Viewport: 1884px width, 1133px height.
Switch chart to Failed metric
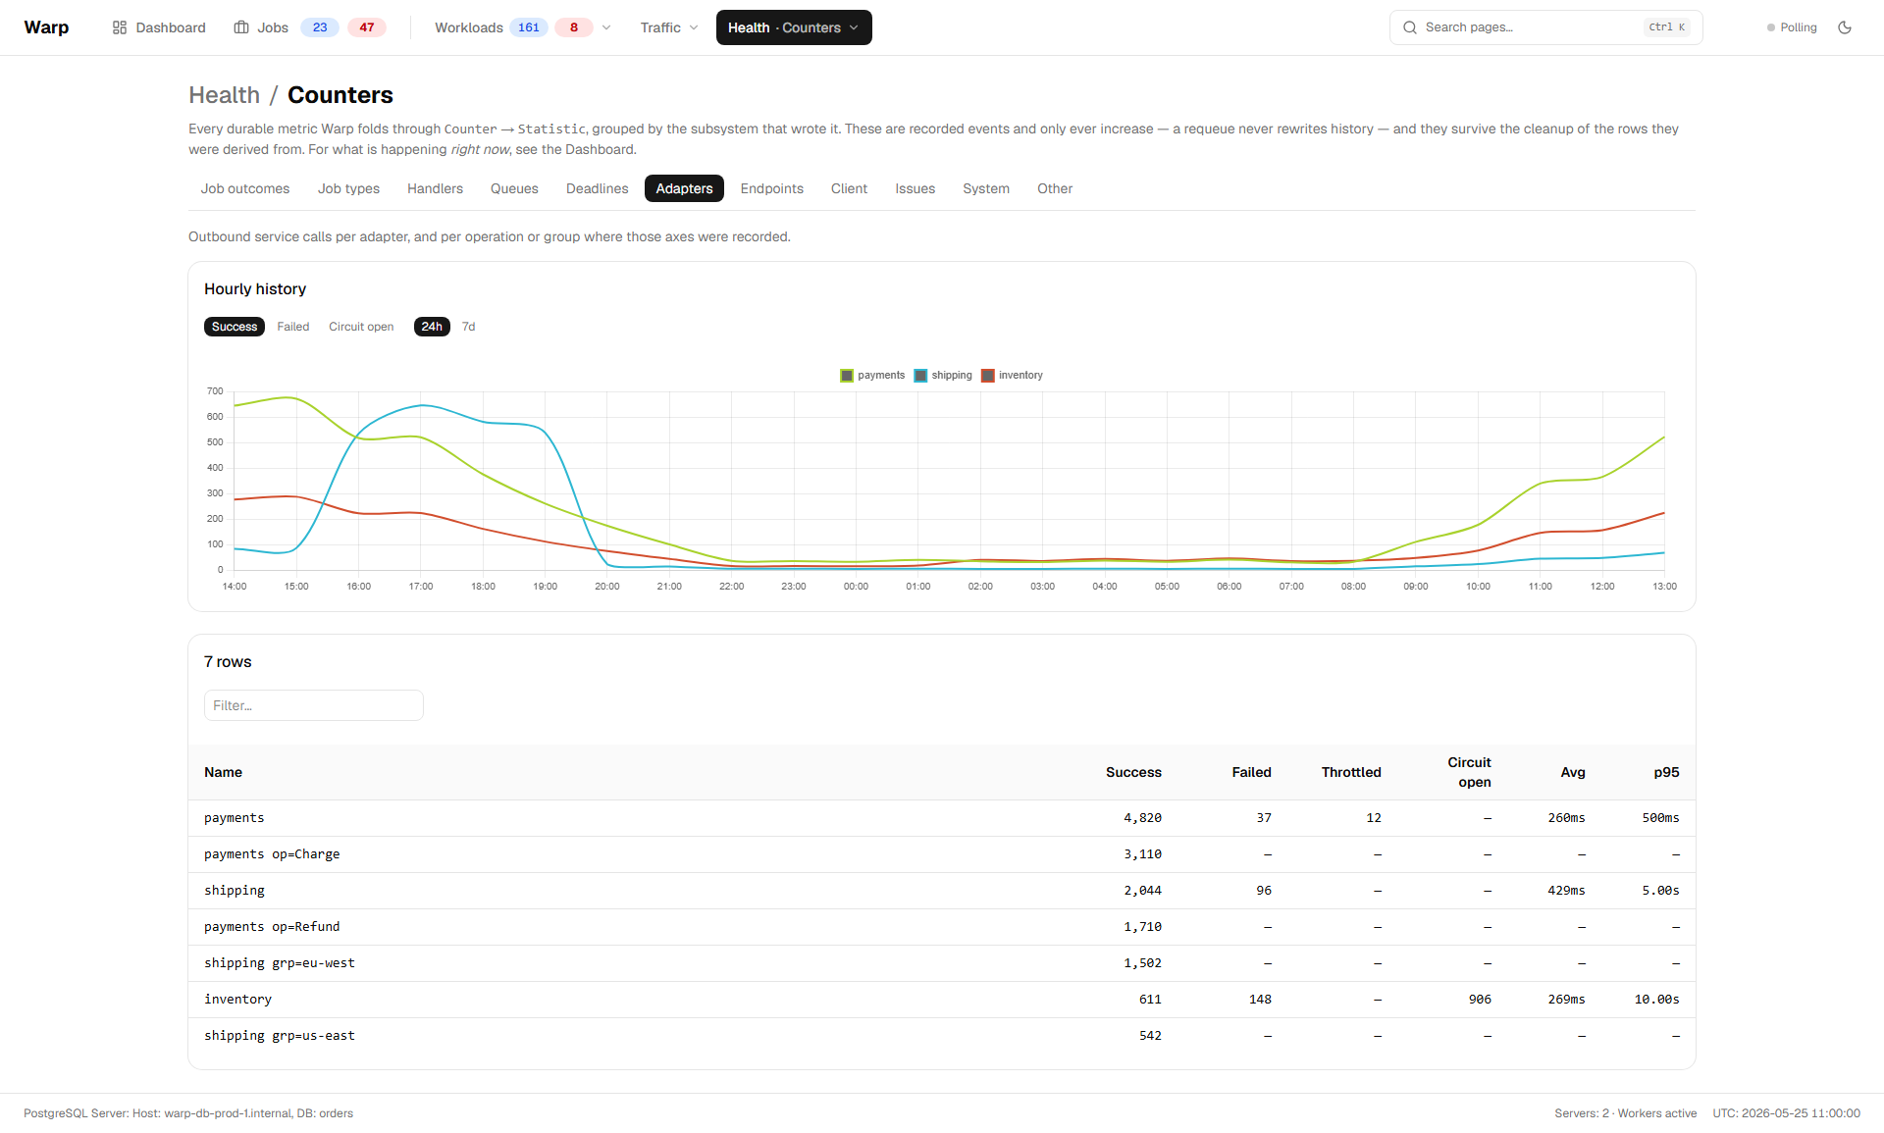pyautogui.click(x=292, y=327)
